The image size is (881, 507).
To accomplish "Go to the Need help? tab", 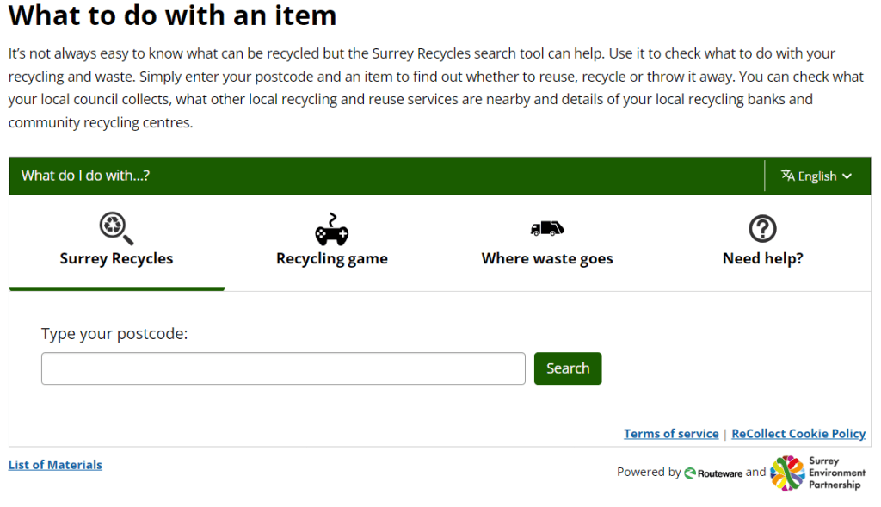I will [x=762, y=258].
